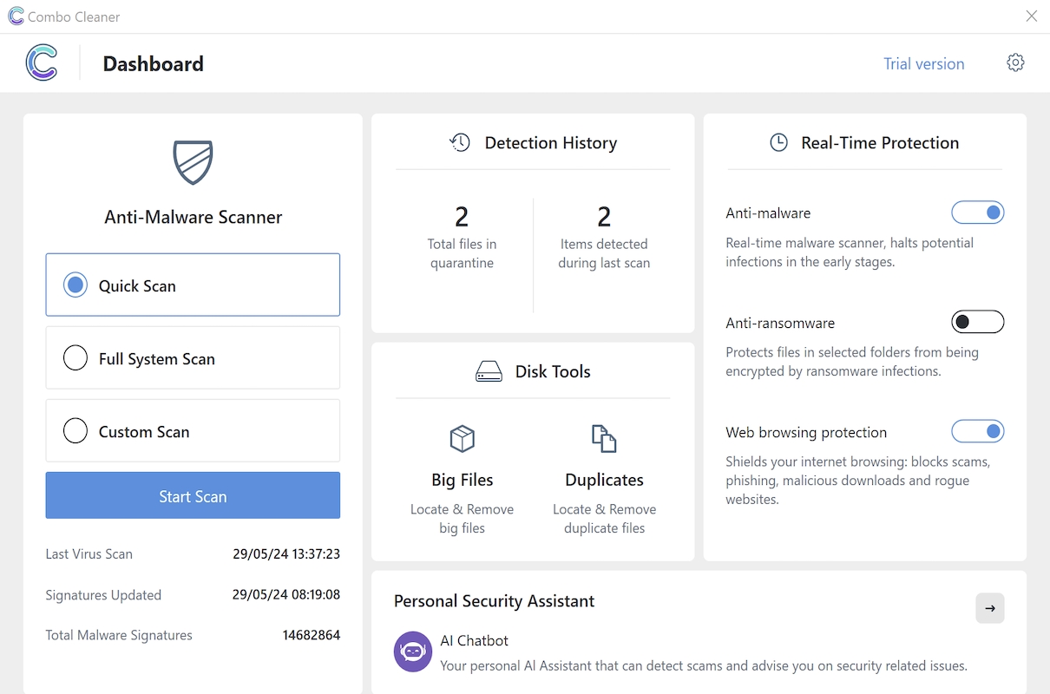Click the Real-Time Protection clock icon
Screen dimensions: 1050x694
pyautogui.click(x=778, y=142)
